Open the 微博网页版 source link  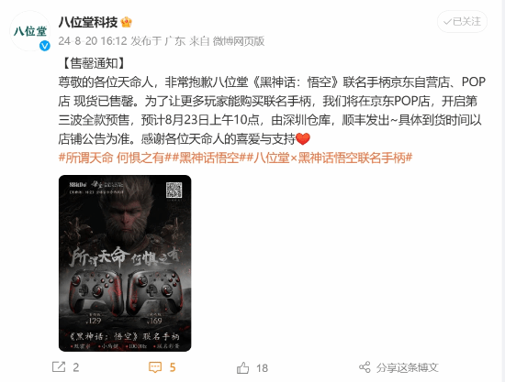point(239,41)
